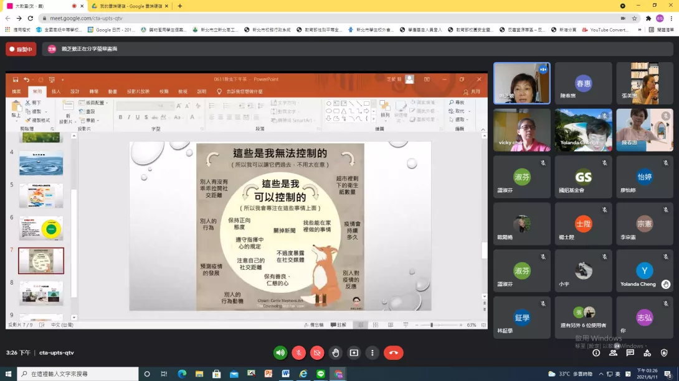Start slideshow from quick access toolbar
The height and width of the screenshot is (381, 679).
pos(52,80)
